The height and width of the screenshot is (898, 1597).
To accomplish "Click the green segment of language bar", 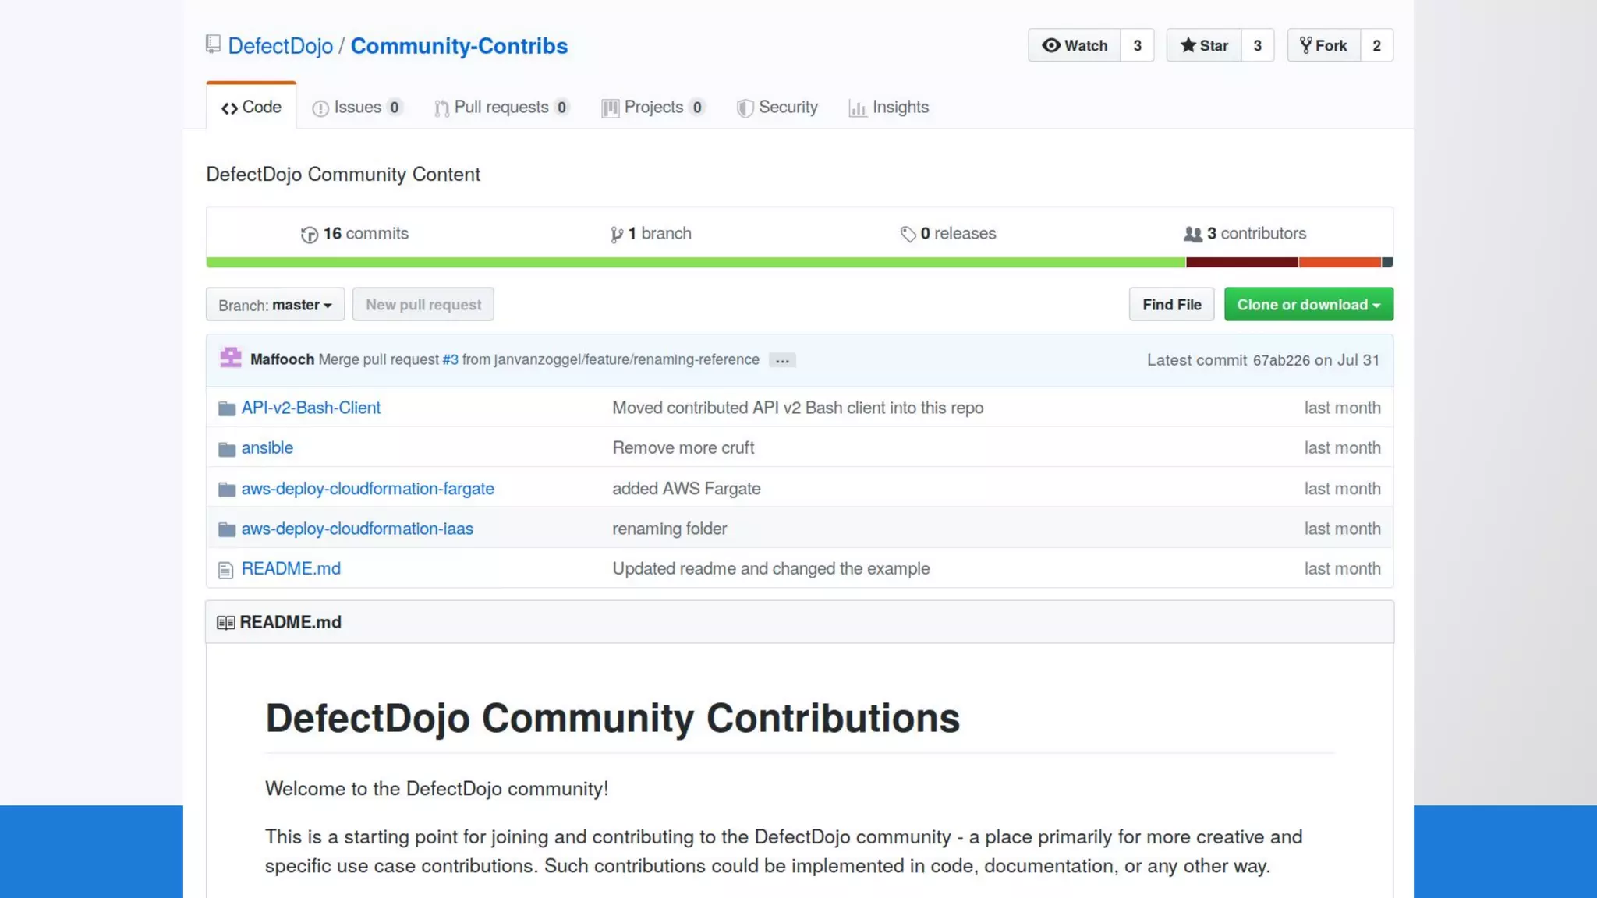I will coord(694,263).
